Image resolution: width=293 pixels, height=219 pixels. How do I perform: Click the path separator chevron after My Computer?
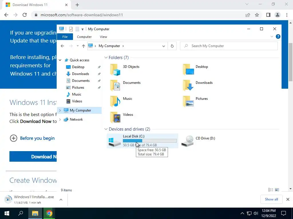123,46
